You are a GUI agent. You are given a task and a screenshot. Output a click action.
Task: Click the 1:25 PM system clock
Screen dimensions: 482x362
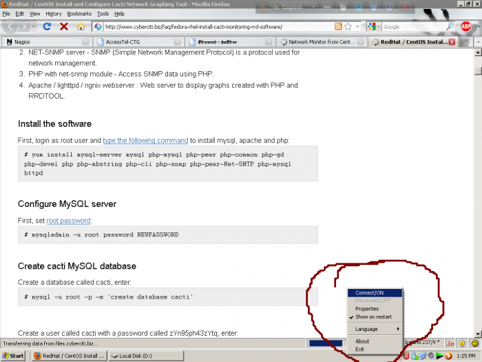[466, 356]
